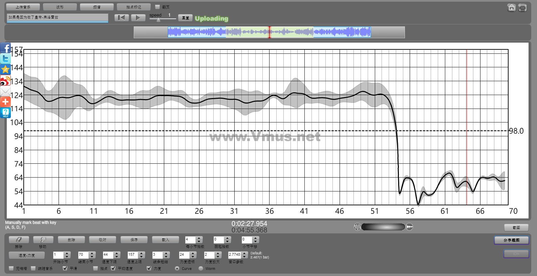Share via the Facebook sidebar icon
Viewport: 537px width, 276px height.
tap(5, 48)
